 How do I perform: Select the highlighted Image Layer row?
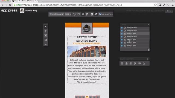coord(135,34)
